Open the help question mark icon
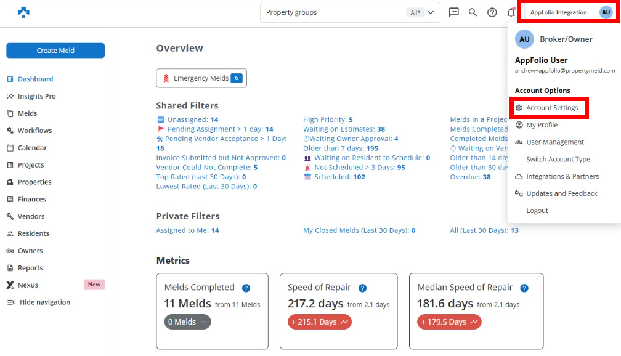Screen dimensions: 621x356 pyautogui.click(x=492, y=12)
